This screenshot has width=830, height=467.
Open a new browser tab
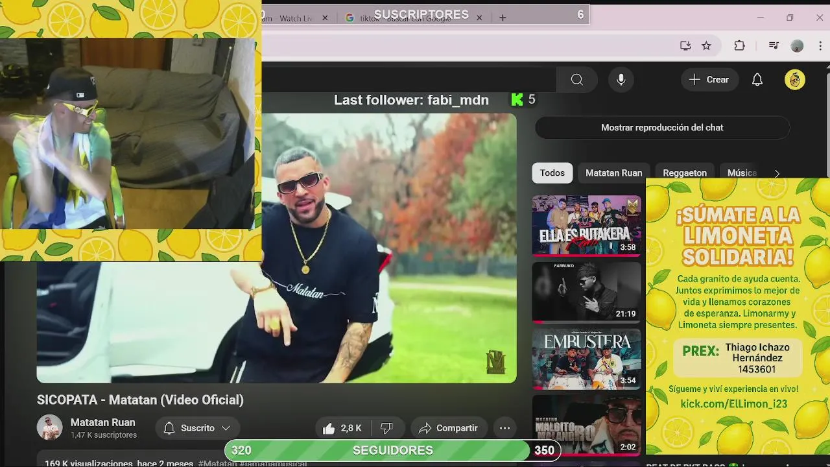tap(503, 18)
